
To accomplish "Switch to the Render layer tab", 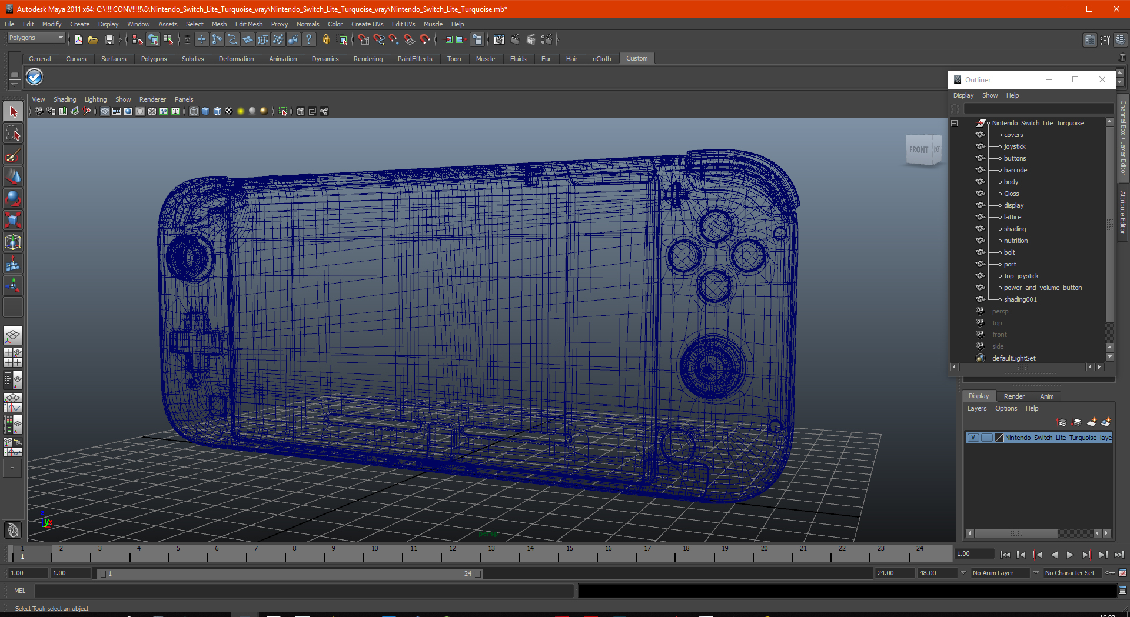I will [1014, 396].
